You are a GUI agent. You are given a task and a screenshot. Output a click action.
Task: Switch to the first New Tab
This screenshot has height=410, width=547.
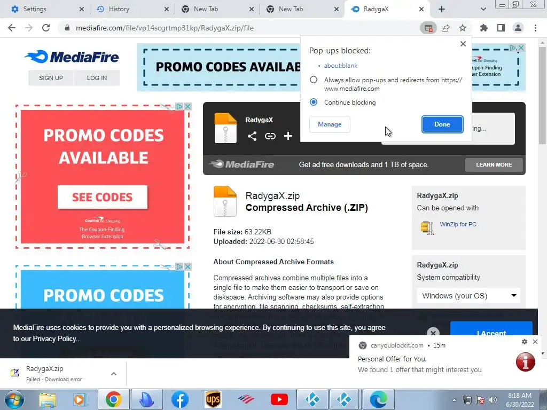click(218, 9)
